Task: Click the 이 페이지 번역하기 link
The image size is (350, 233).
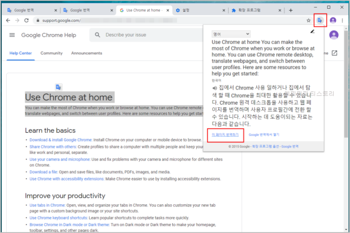Action: tap(225, 134)
